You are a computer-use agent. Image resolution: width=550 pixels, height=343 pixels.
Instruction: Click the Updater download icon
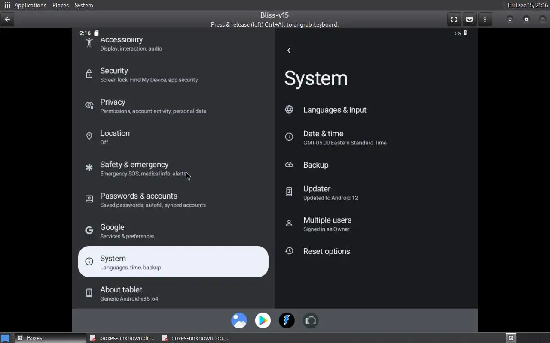(x=289, y=192)
